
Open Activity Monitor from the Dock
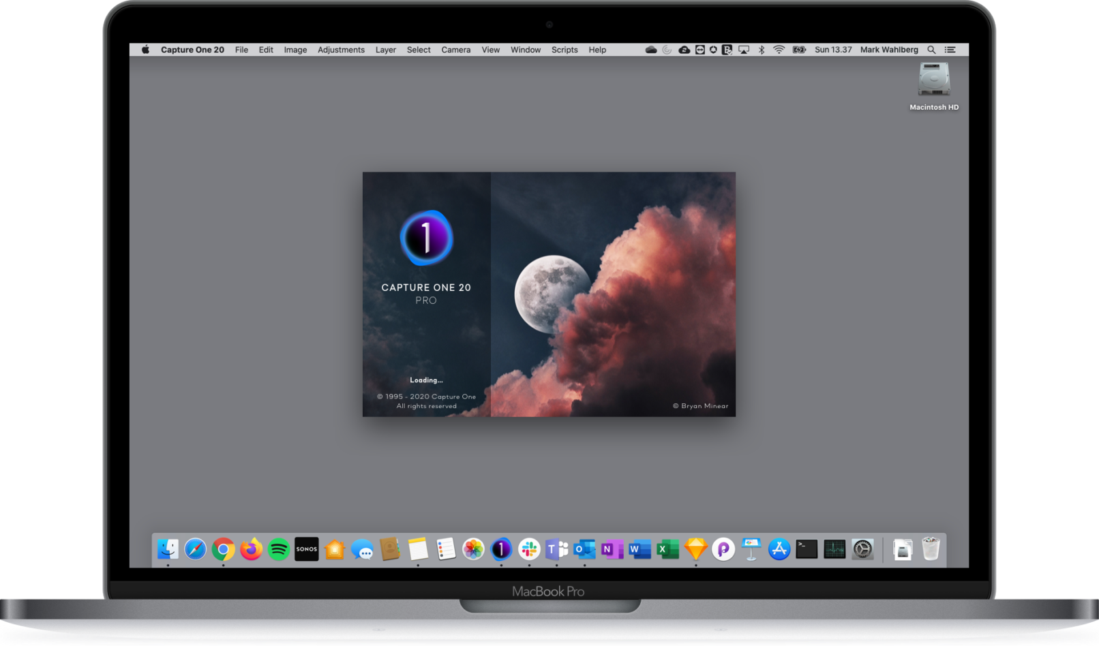[x=834, y=549]
